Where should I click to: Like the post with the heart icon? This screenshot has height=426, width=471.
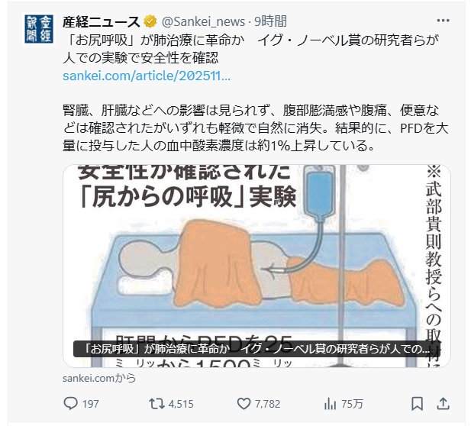pos(244,404)
